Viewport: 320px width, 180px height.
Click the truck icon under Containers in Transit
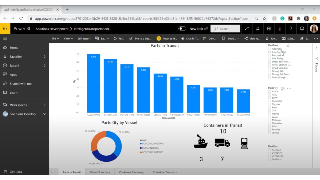coord(222,143)
